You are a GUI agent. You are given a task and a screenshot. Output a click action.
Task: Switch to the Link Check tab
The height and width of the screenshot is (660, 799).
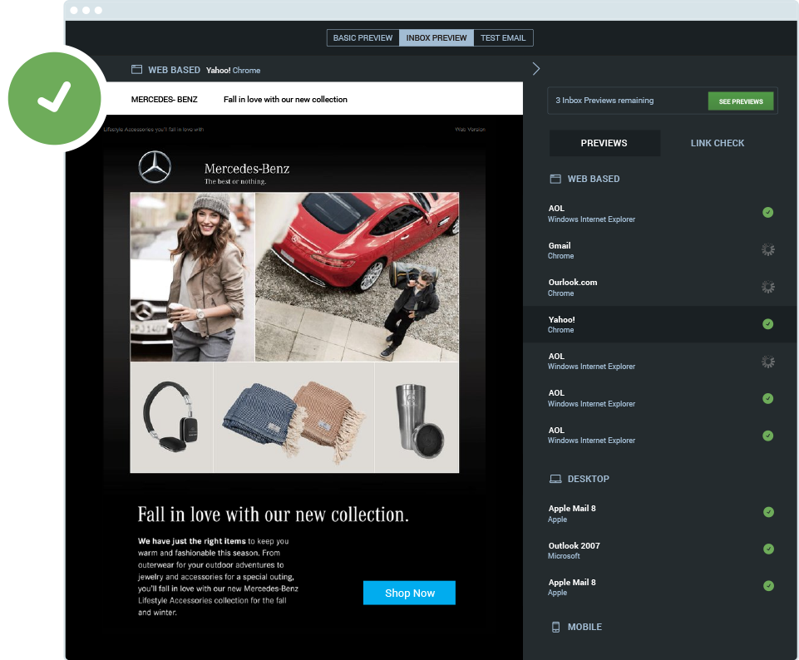click(717, 143)
